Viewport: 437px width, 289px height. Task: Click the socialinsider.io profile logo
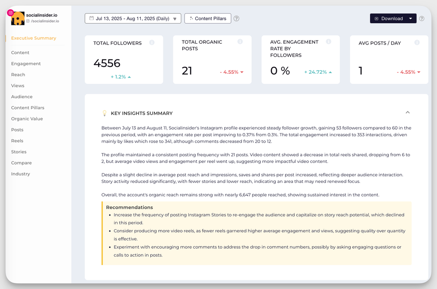pyautogui.click(x=17, y=18)
